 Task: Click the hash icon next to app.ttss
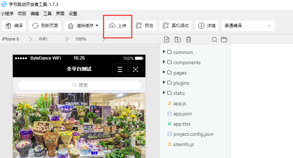coord(170,124)
